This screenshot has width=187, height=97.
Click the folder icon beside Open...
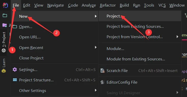click(x=15, y=27)
